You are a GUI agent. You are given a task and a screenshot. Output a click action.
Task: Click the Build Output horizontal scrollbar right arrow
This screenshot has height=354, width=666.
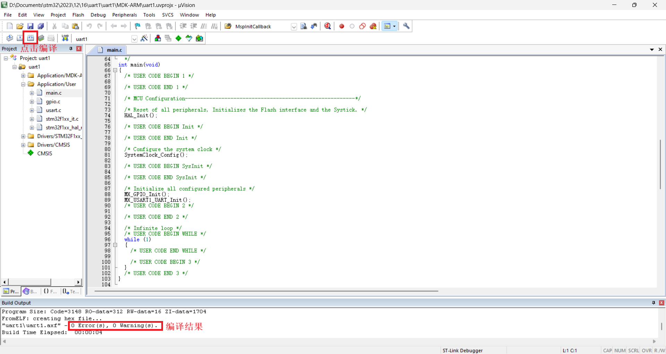tap(654, 342)
